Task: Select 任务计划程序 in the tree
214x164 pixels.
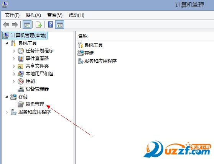Action: [40, 51]
